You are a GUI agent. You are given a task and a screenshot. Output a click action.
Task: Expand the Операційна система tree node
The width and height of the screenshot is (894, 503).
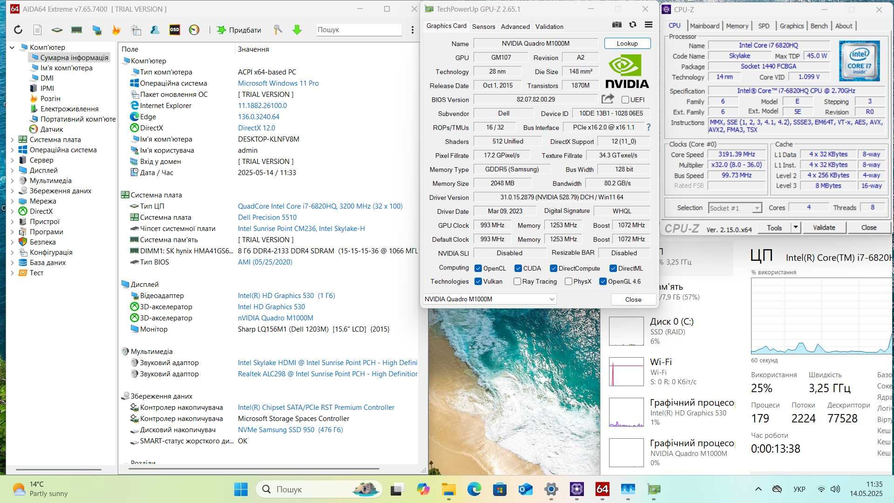(12, 150)
